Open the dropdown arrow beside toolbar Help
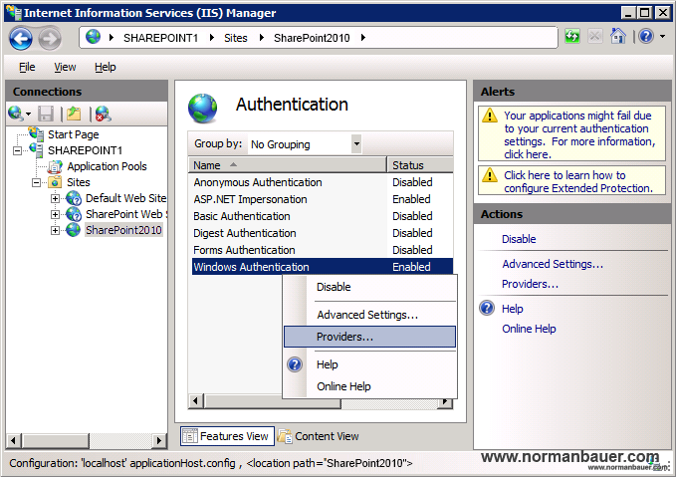The image size is (676, 477). [663, 37]
